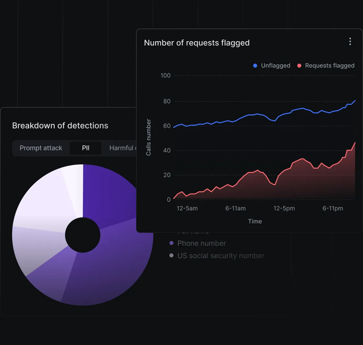Click the 6-11pm time axis label
This screenshot has width=363, height=345.
point(333,208)
